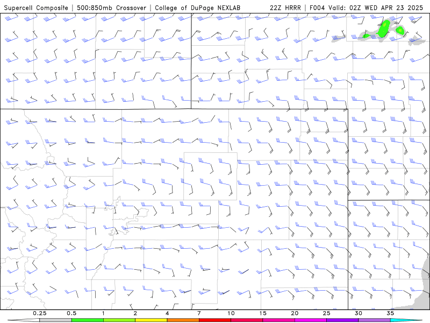Screen dimensions: 430x323
Task: Pick the yellow swatch between 2 and 4
Action: (151, 320)
